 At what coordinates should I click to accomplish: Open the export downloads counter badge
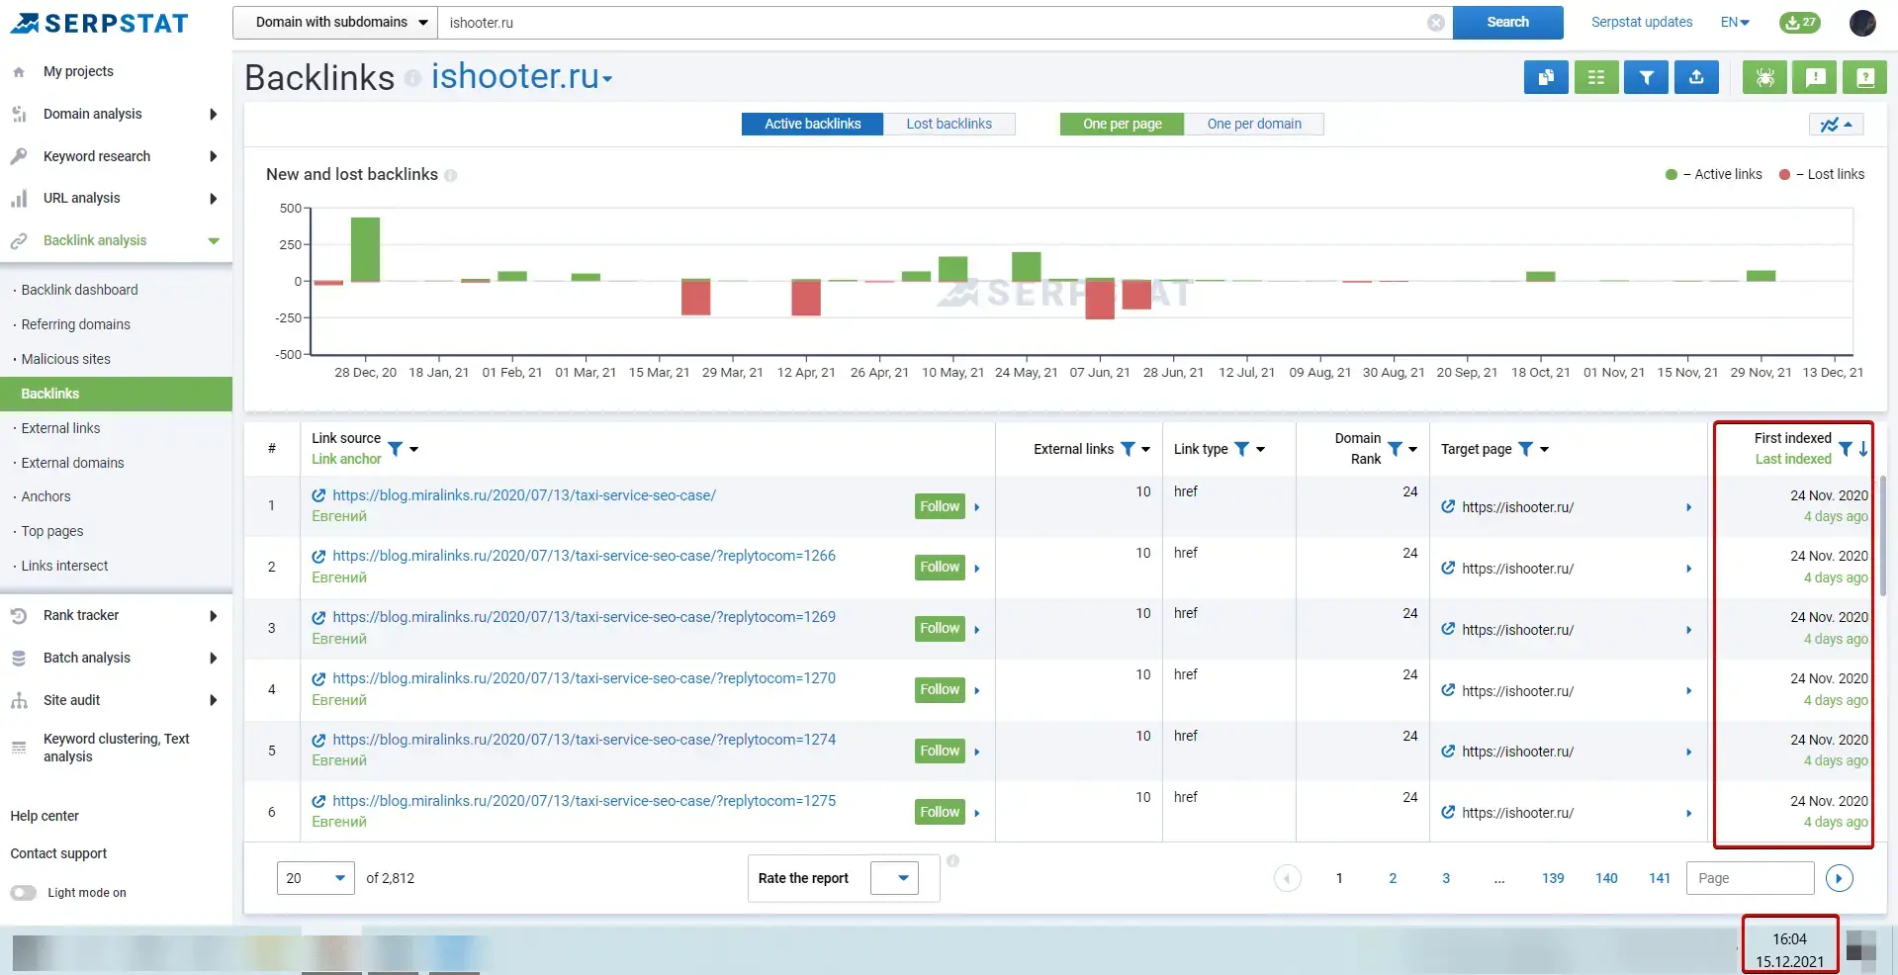tap(1800, 22)
